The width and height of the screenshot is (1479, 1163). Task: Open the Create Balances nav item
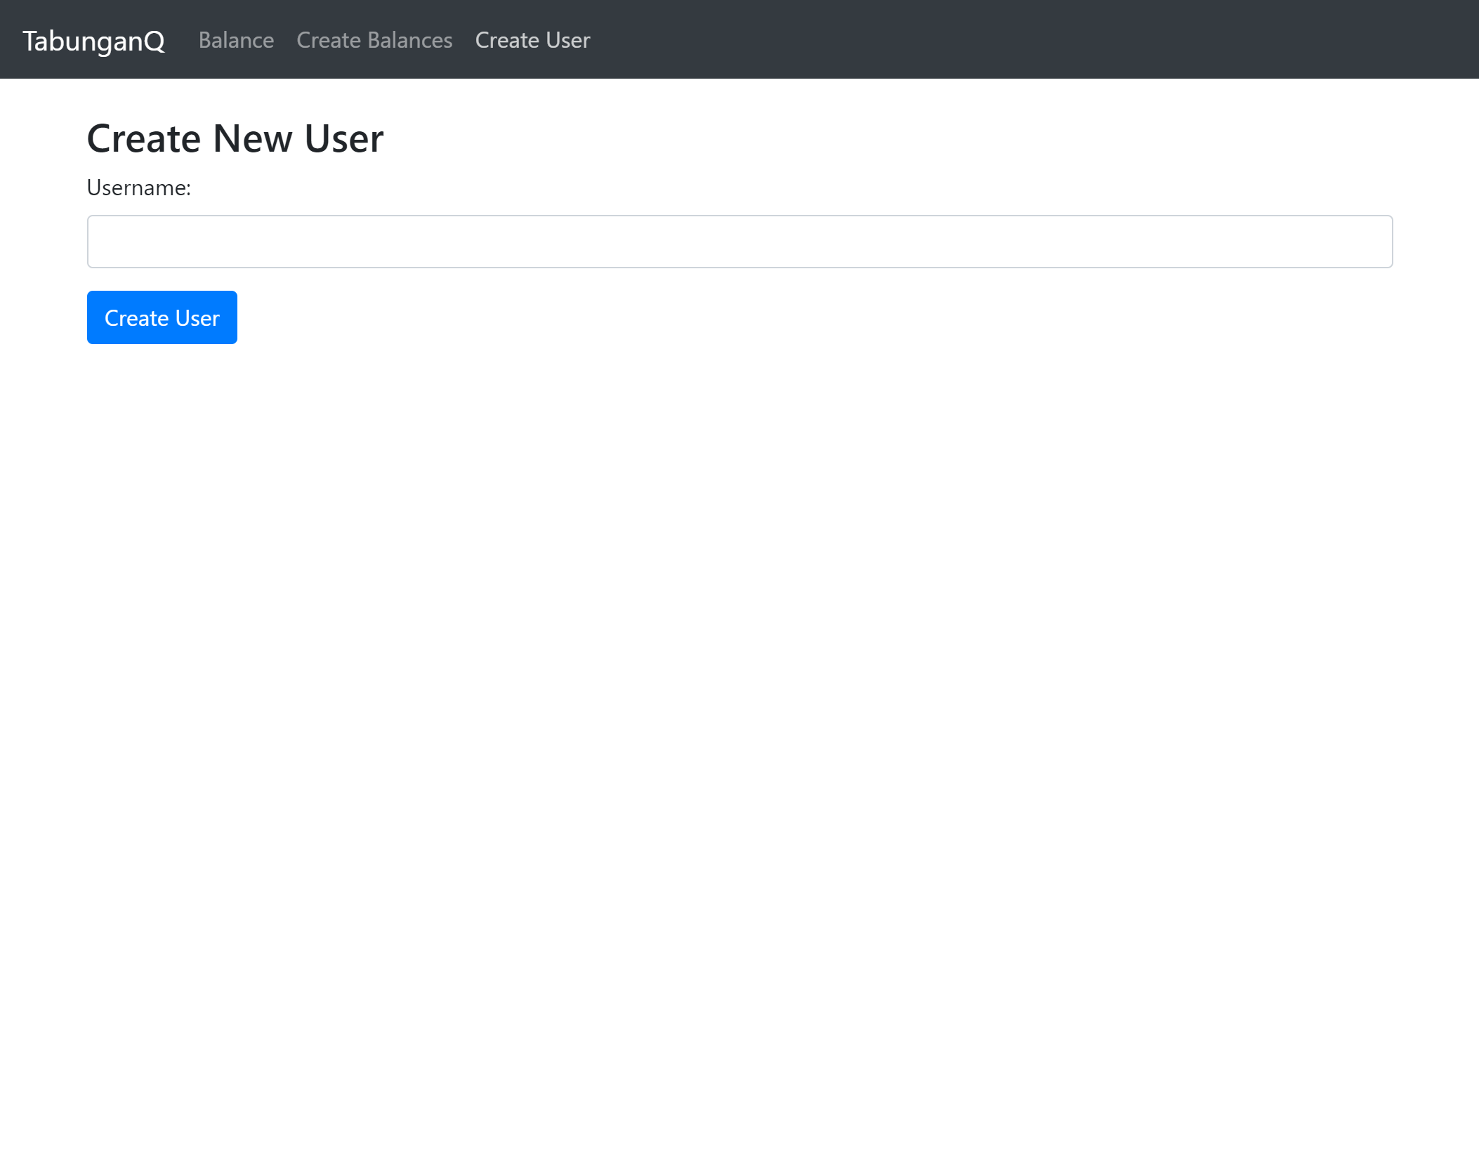tap(374, 40)
